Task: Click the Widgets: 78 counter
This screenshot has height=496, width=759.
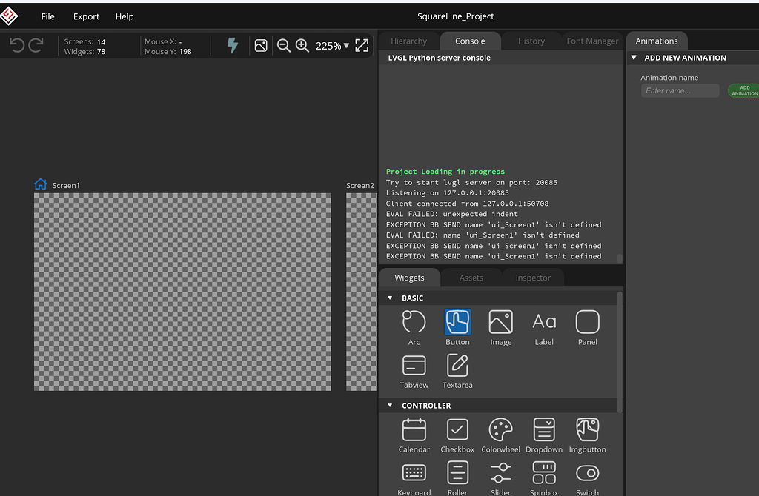Action: pos(84,51)
